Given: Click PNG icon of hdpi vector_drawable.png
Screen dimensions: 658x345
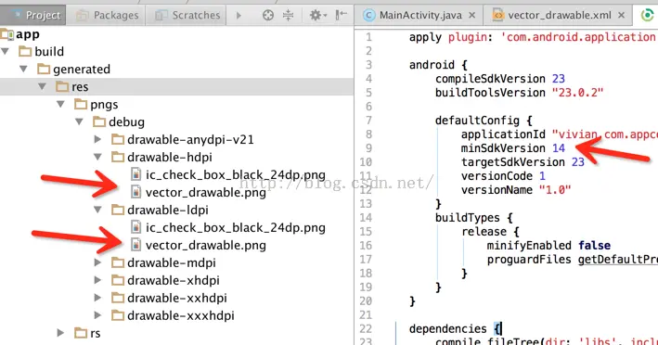Looking at the screenshot, I should click(x=135, y=192).
